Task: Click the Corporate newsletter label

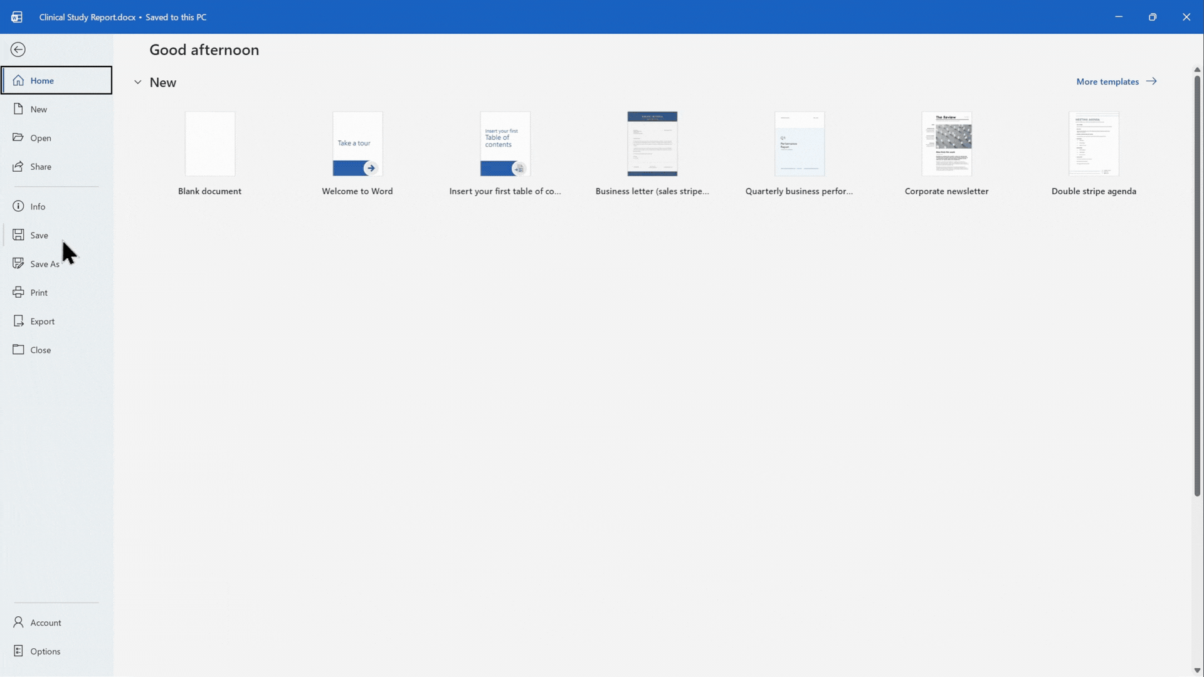Action: (x=947, y=191)
